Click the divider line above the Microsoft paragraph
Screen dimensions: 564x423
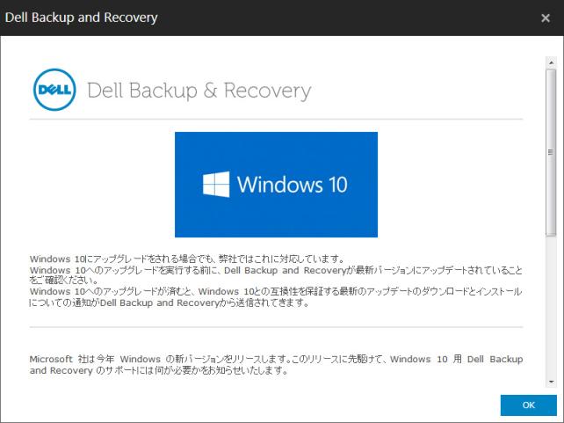pyautogui.click(x=275, y=327)
